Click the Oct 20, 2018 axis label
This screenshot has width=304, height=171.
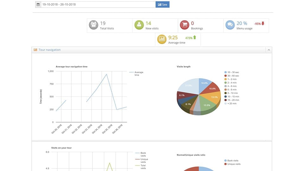coord(57,129)
